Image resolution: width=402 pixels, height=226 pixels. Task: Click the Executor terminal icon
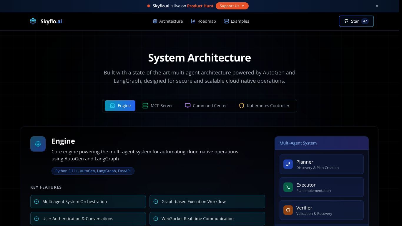288,187
